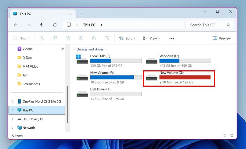The width and height of the screenshot is (246, 149).
Task: Select the Local Disk (C:) drive icon
Action: click(x=82, y=59)
